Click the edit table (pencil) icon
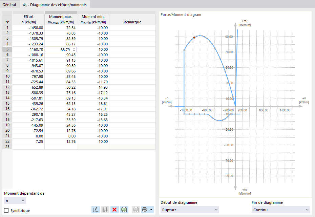Screen dimensions: 315x217 click(x=96, y=210)
